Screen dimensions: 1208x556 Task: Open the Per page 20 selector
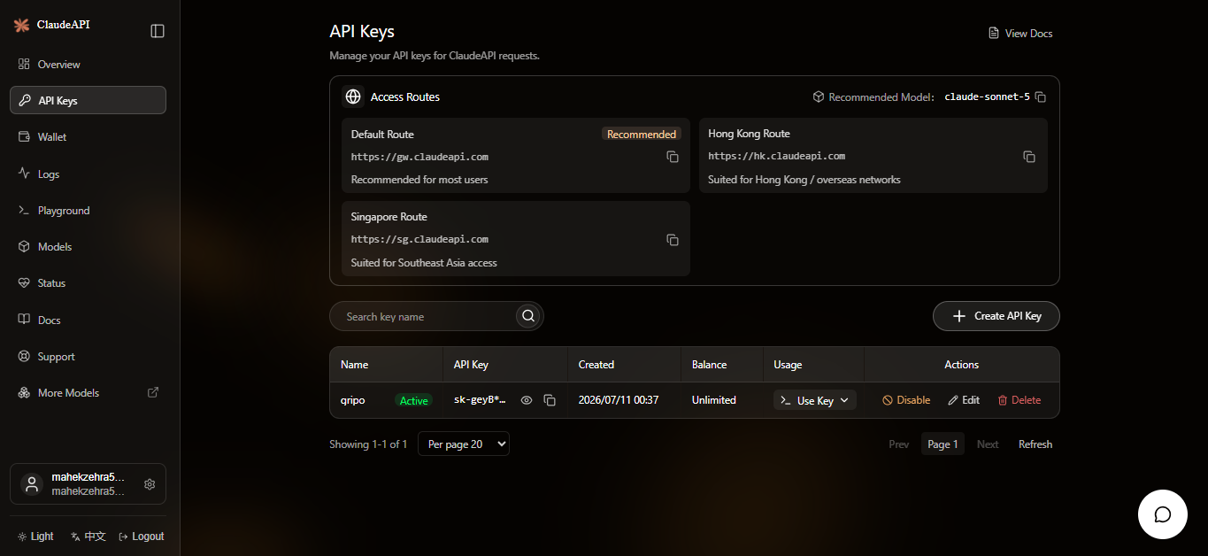(464, 444)
